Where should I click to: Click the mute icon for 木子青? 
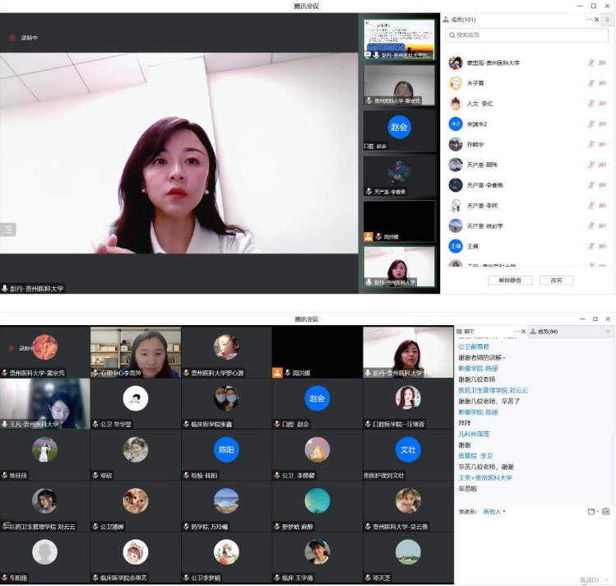[591, 83]
